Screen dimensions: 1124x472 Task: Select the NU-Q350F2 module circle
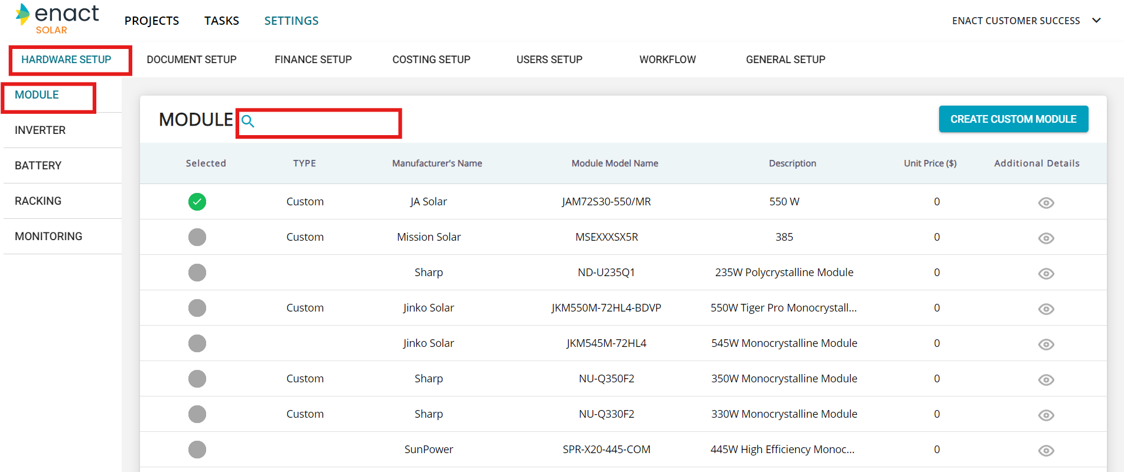[x=197, y=379]
